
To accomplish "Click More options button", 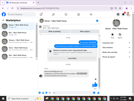I will pos(85,32).
